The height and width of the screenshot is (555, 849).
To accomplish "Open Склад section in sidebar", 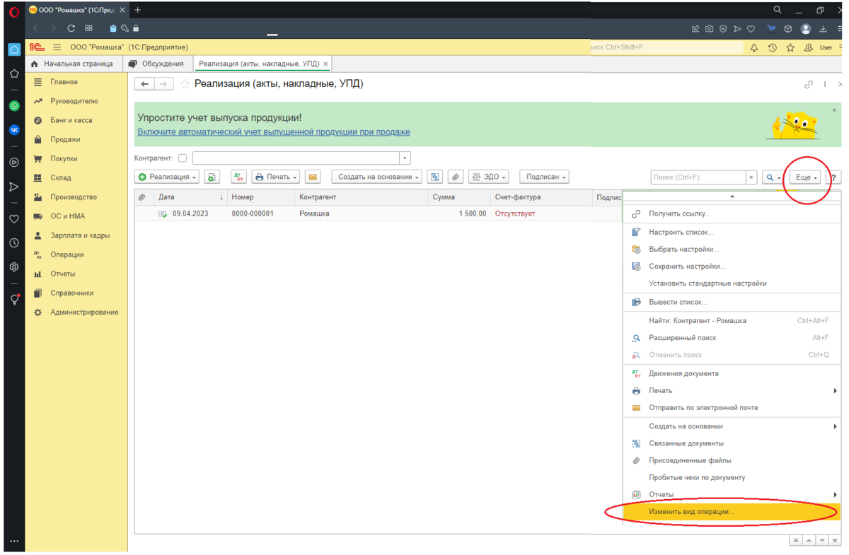I will click(76, 178).
